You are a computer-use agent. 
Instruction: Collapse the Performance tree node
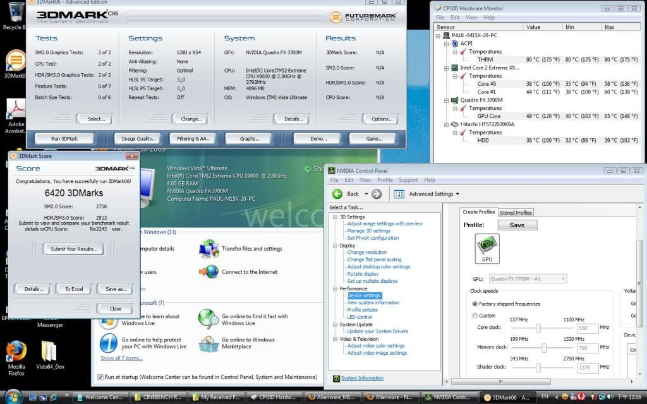pos(335,288)
